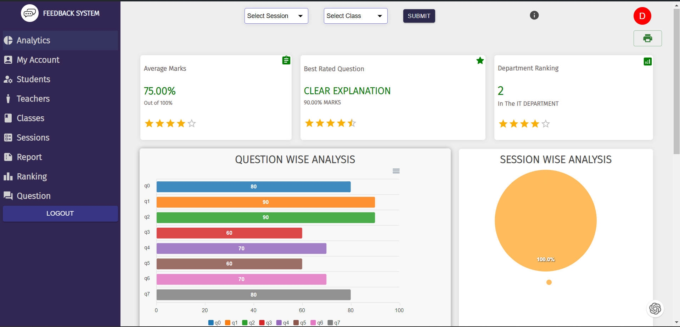
Task: Click the printer icon button
Action: tap(648, 38)
